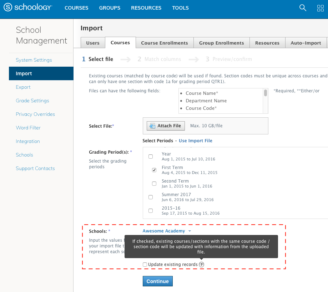Expand the Awesome Academy school dropdown

coord(167,231)
